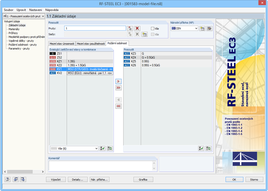Click the navigator horizontal scrollbar right arrow
268x191 pixels.
[x=43, y=172]
